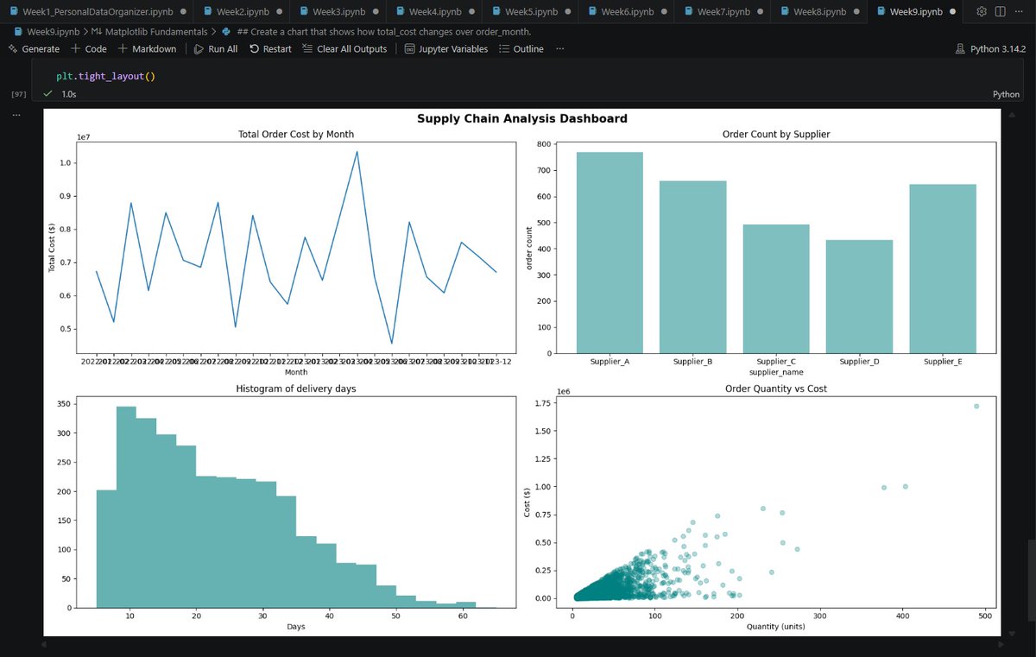
Task: Place cursor in plt.tight_layout() code line
Action: pos(105,76)
